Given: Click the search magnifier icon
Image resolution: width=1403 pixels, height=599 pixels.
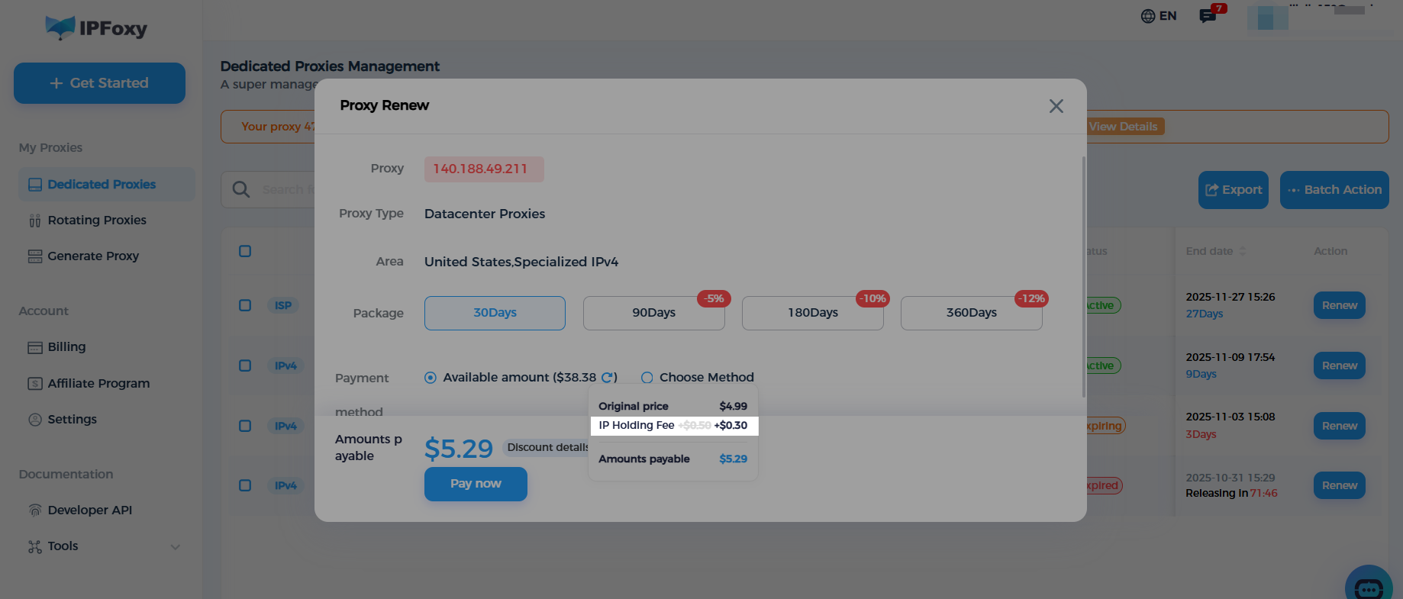Looking at the screenshot, I should point(241,189).
